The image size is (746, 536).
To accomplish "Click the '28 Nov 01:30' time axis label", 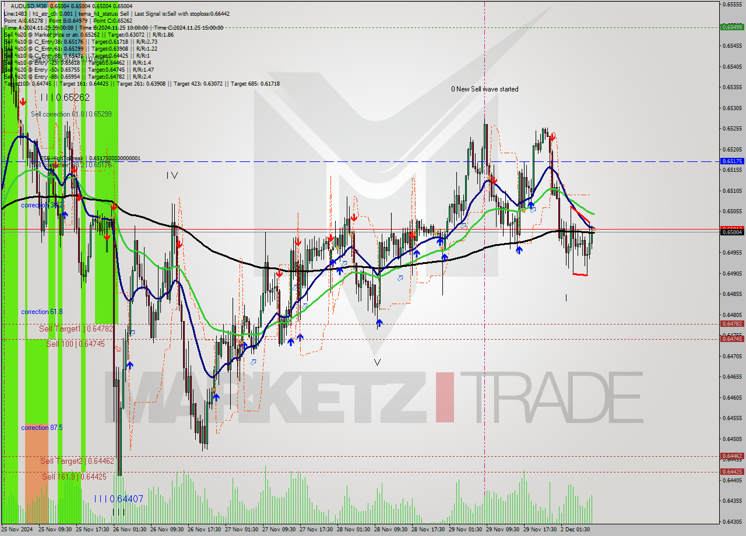I will click(x=354, y=530).
